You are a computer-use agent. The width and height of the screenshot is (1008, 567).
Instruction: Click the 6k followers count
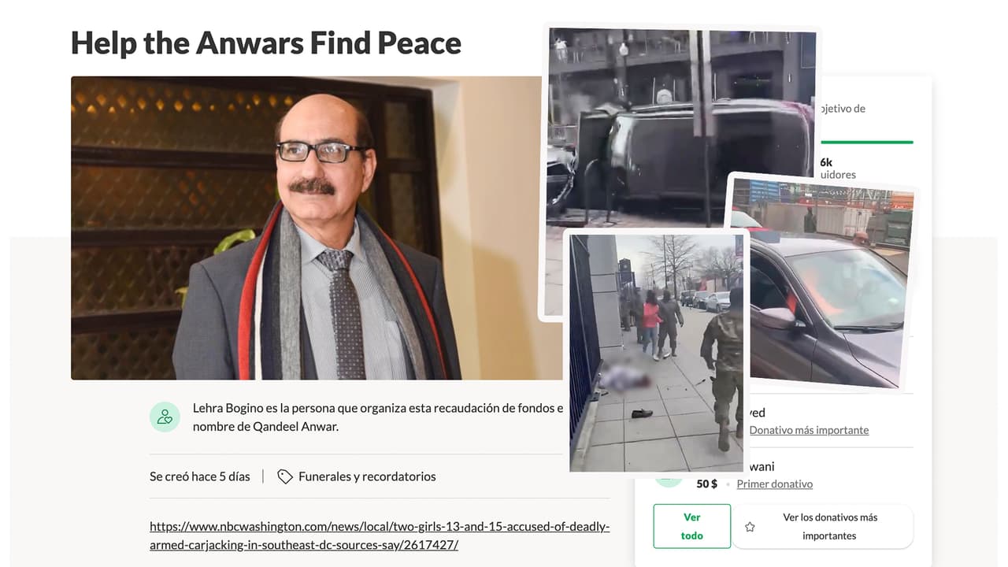pos(826,161)
